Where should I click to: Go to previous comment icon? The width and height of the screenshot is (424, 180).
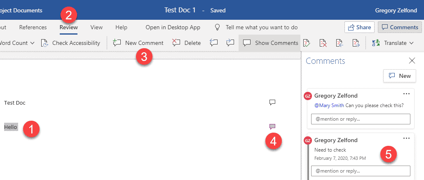(213, 43)
